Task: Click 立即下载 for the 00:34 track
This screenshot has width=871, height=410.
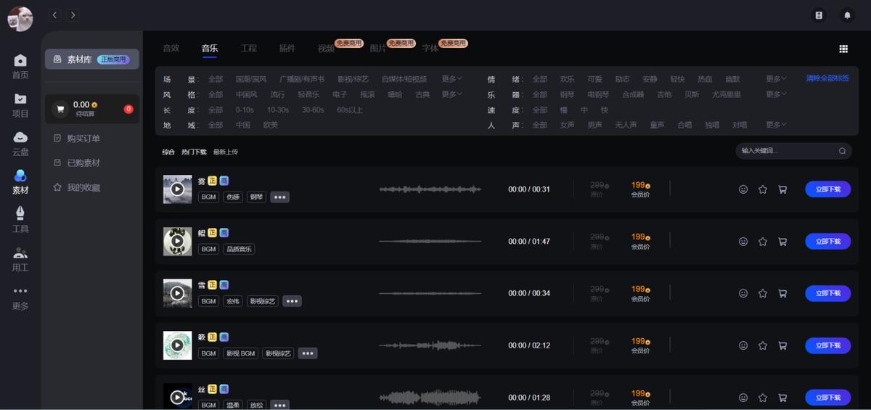Action: coord(827,293)
